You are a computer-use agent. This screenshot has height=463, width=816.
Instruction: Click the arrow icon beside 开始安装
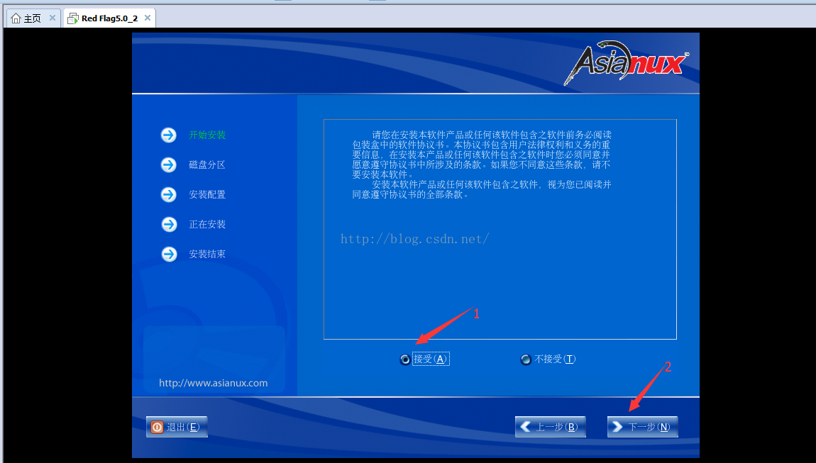(x=169, y=135)
